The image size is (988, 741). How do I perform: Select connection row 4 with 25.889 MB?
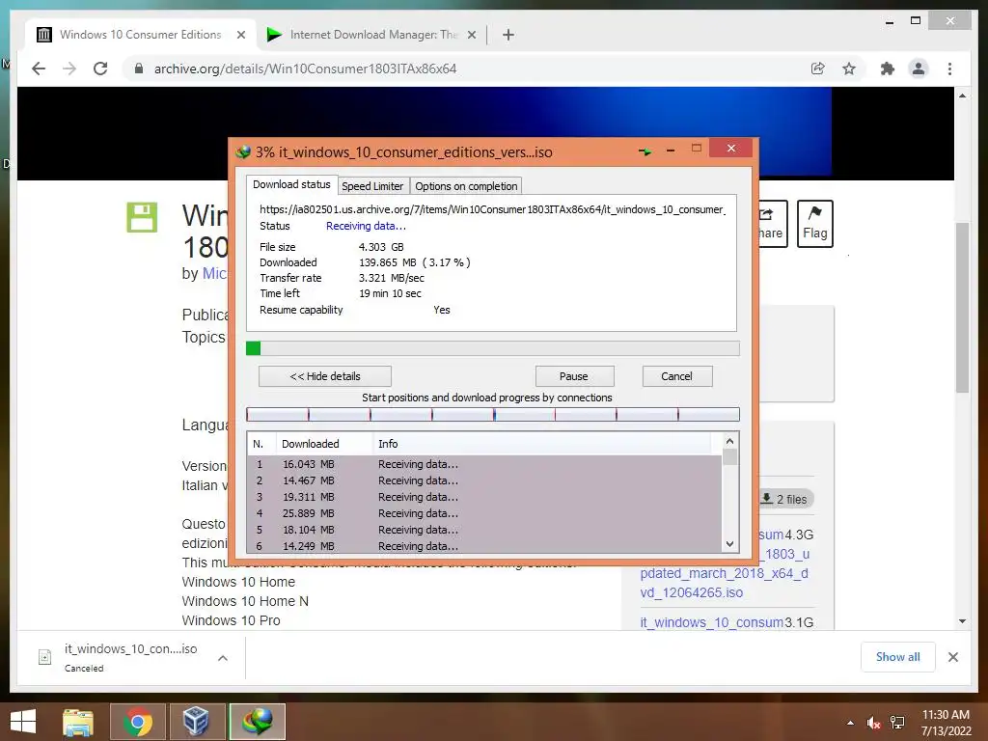click(x=484, y=513)
